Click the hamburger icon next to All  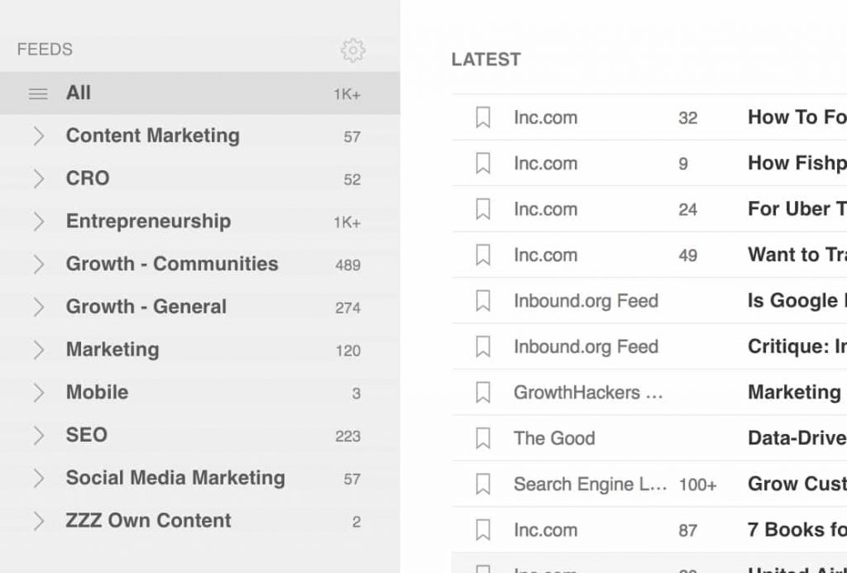[x=38, y=93]
